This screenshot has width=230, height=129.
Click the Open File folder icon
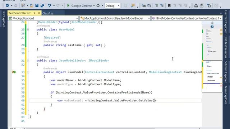pos(31,6)
